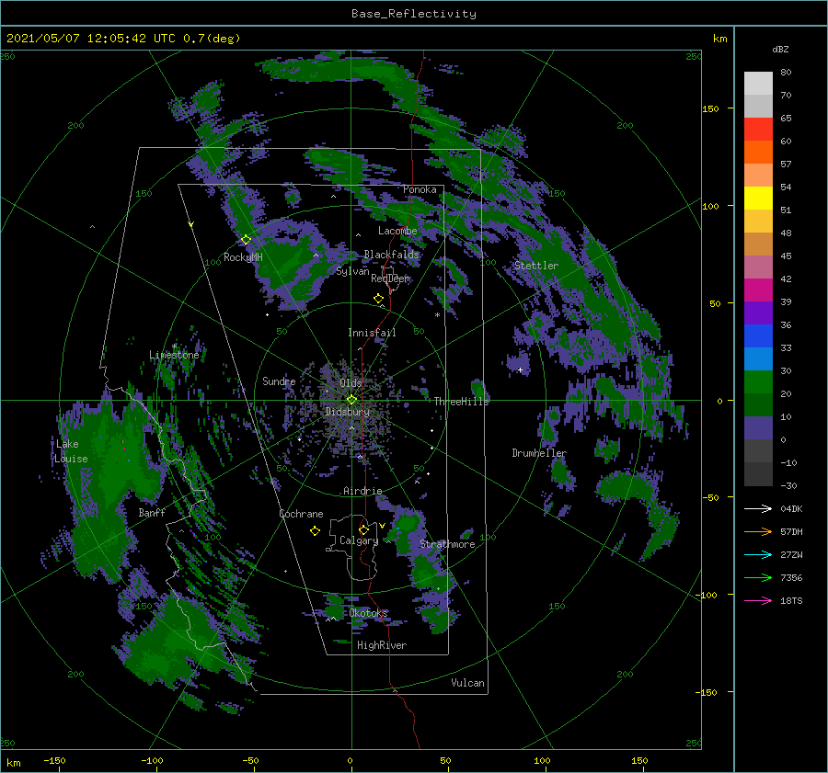The image size is (828, 773).
Task: Click the yellow diamond marker below RedDeer
Action: tap(378, 299)
